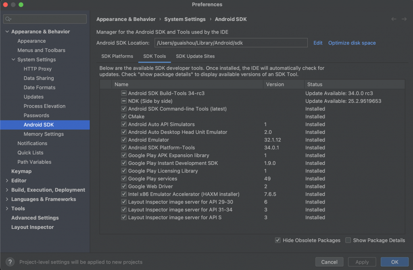The height and width of the screenshot is (270, 413).
Task: Go back with the left arrow icon
Action: pos(394,19)
